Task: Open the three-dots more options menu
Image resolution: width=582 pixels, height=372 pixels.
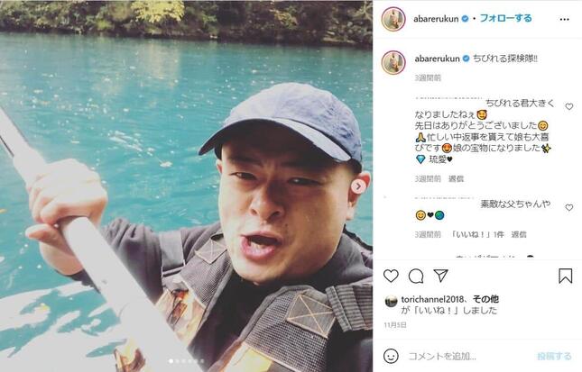Action: (564, 19)
